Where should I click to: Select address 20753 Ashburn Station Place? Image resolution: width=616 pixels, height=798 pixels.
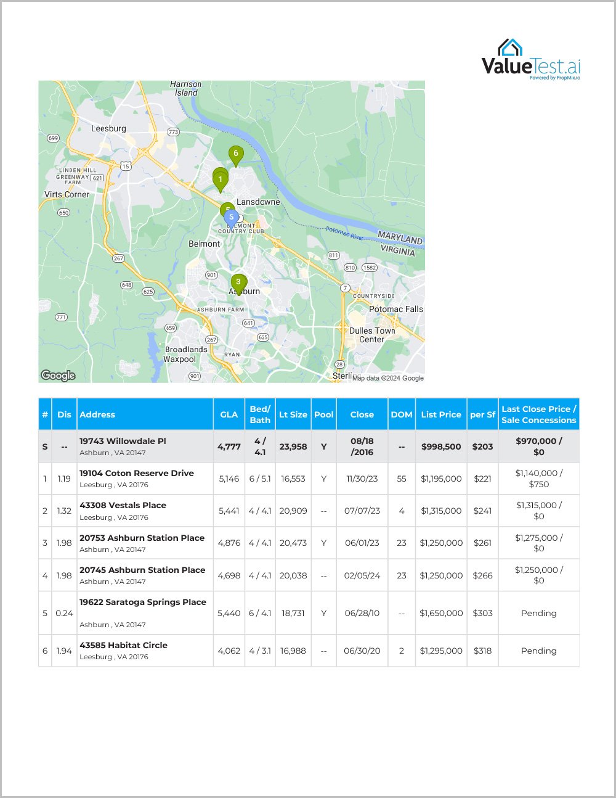pos(142,538)
